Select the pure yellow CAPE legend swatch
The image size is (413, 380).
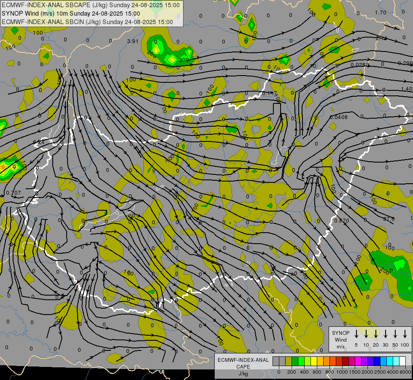(314, 361)
